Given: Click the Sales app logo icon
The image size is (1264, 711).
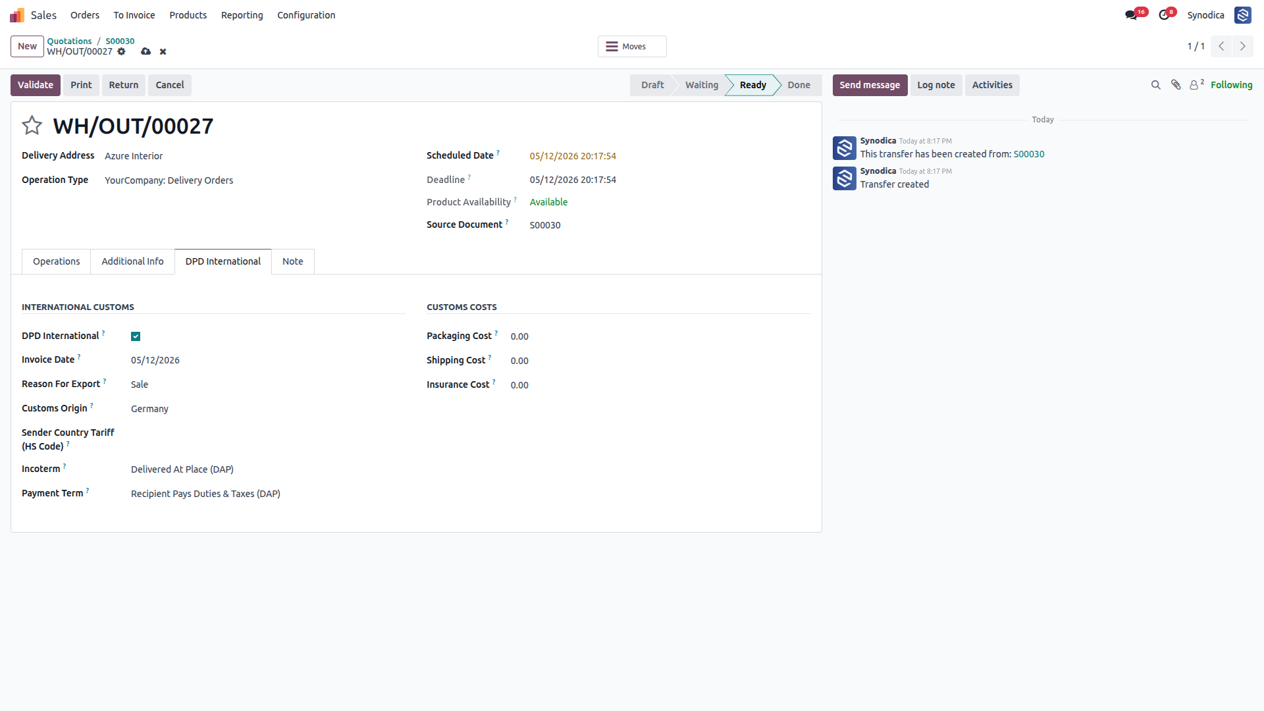Looking at the screenshot, I should [17, 15].
